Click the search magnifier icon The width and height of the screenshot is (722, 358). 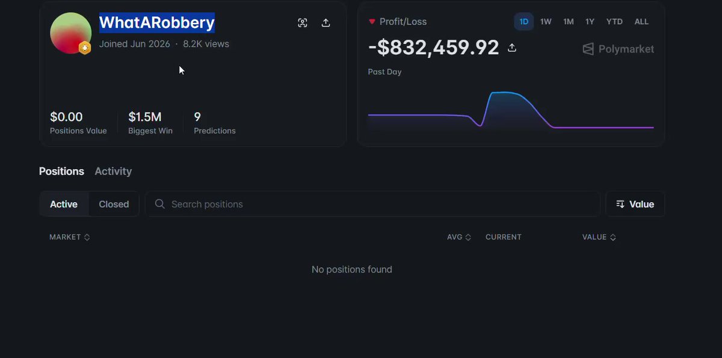point(160,204)
